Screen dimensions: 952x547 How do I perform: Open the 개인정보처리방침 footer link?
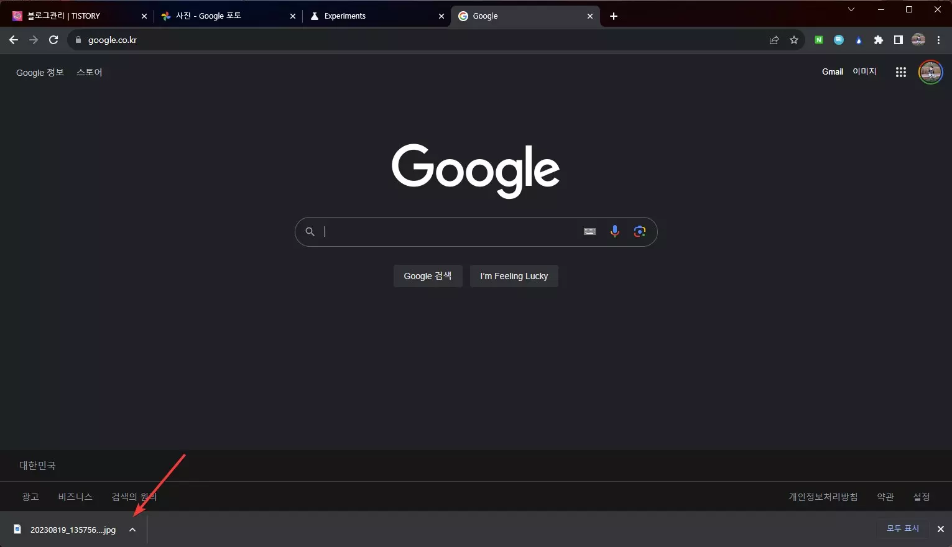[823, 497]
